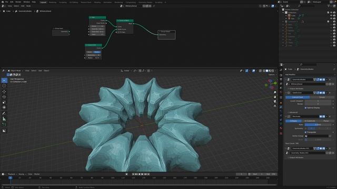Open the Particles properties tab icon
The width and height of the screenshot is (337, 189).
point(281,111)
